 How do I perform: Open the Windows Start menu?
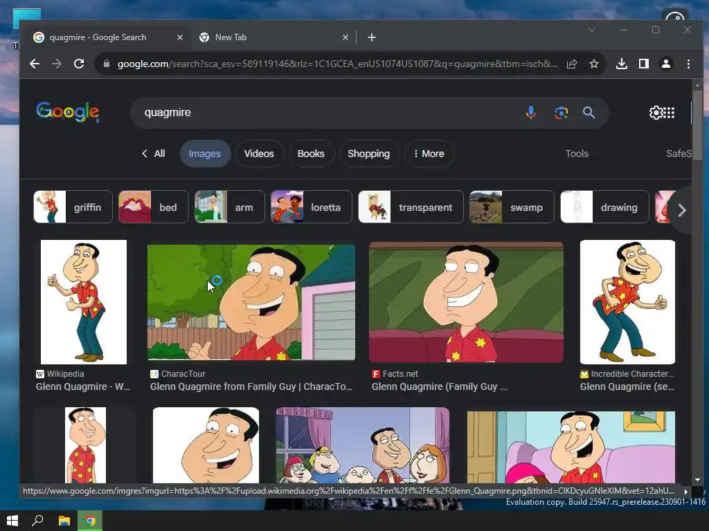(x=12, y=521)
